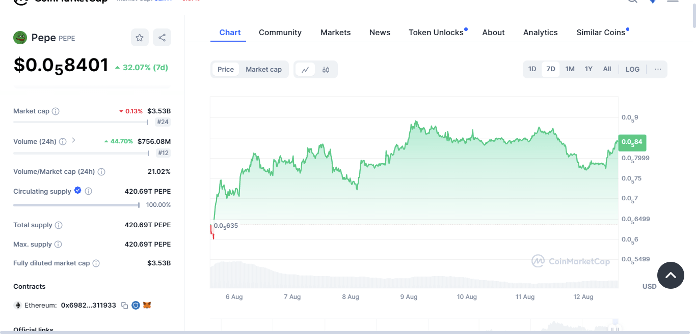The width and height of the screenshot is (696, 334).
Task: Click market cap rank #24 badge
Action: [x=163, y=122]
